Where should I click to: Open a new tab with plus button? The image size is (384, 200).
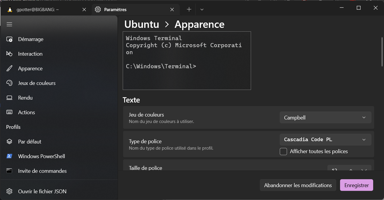point(189,9)
